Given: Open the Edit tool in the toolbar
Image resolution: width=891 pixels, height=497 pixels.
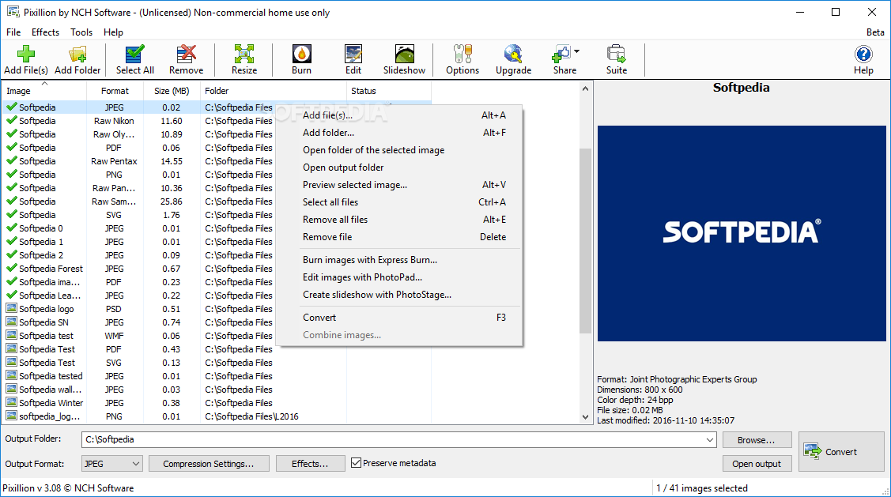Looking at the screenshot, I should click(353, 59).
